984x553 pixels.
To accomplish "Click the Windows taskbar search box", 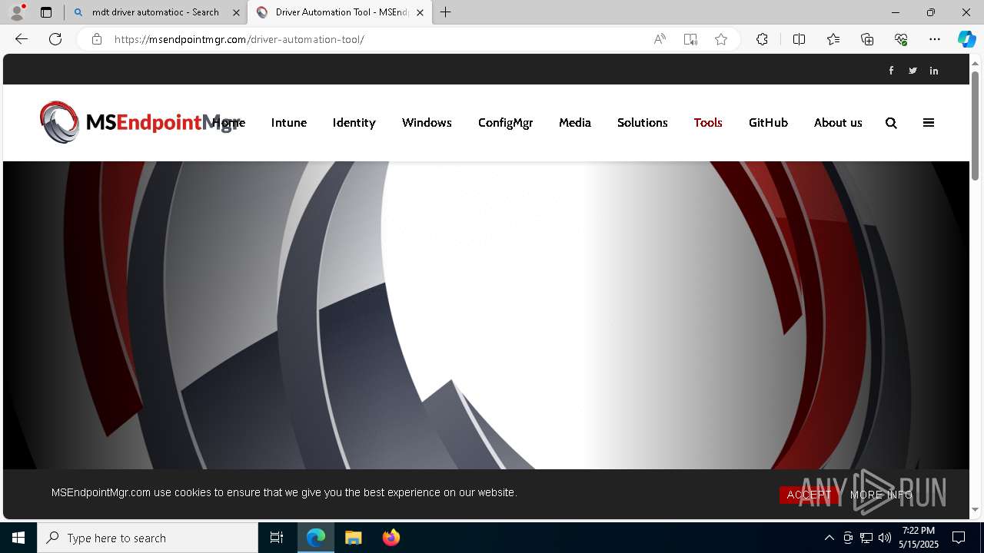I will point(148,538).
